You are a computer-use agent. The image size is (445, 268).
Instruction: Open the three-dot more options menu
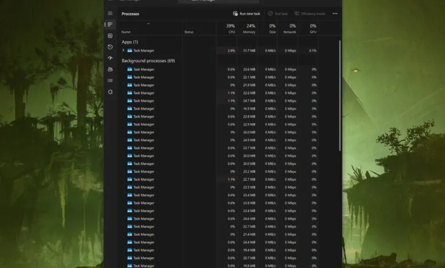coord(335,14)
